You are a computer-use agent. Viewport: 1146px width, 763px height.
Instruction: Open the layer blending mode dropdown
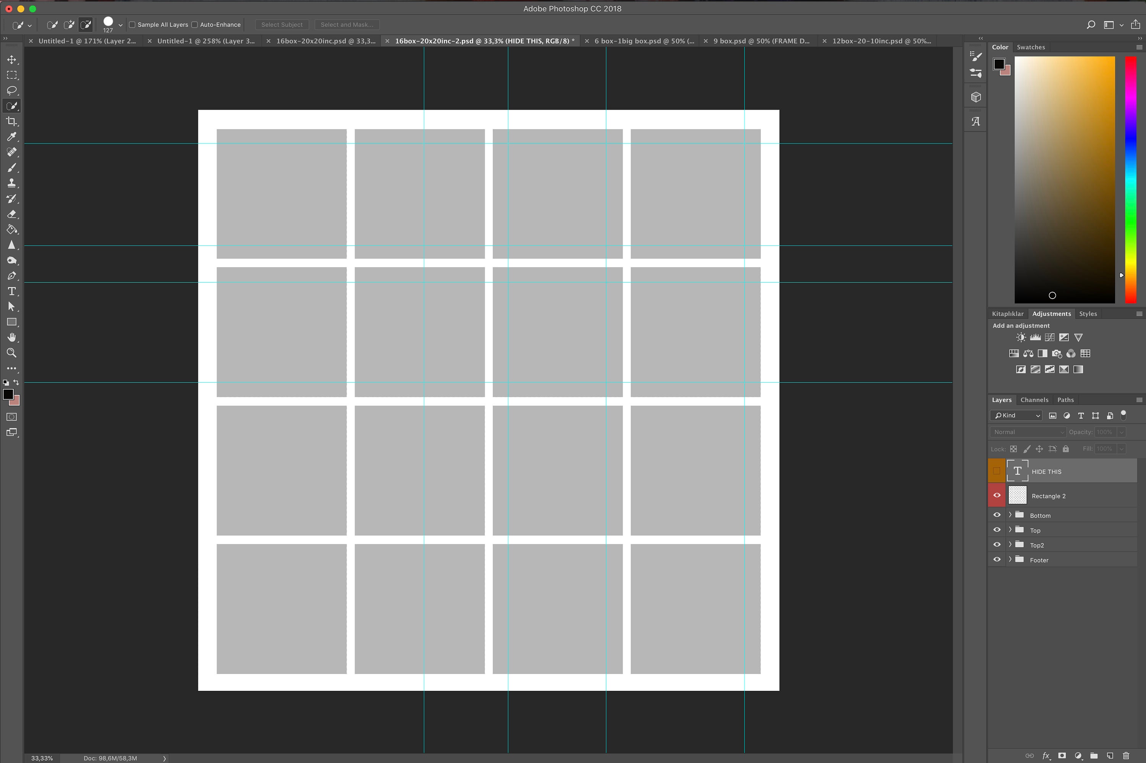coord(1027,432)
